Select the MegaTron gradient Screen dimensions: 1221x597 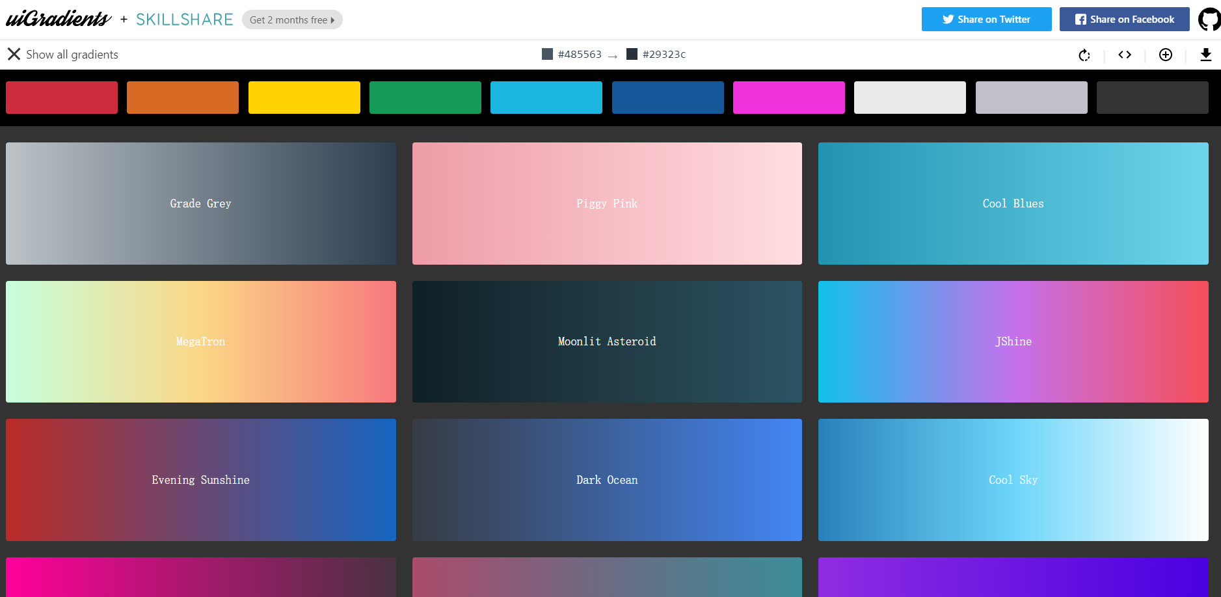tap(201, 341)
